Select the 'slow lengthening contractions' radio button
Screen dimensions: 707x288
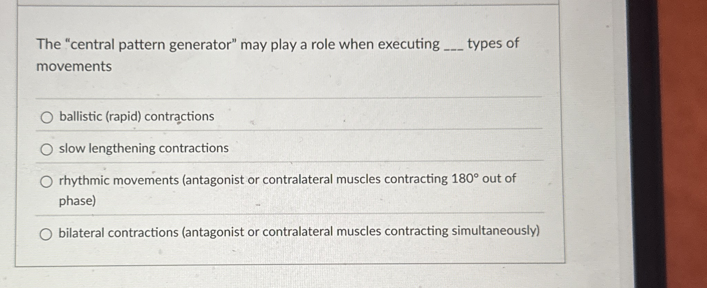[x=46, y=149]
